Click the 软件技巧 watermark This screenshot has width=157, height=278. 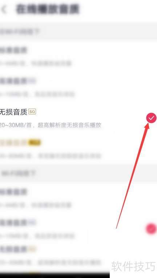tap(133, 266)
